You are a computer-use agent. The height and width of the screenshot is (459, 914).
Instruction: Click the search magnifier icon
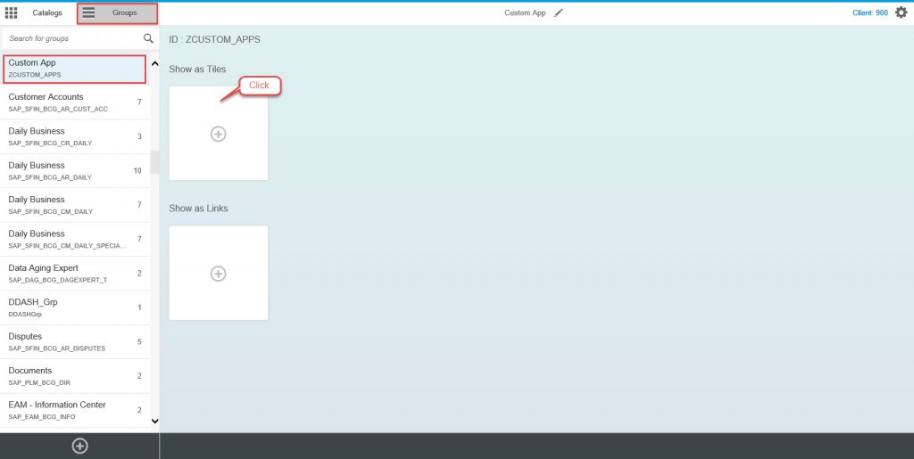(148, 38)
